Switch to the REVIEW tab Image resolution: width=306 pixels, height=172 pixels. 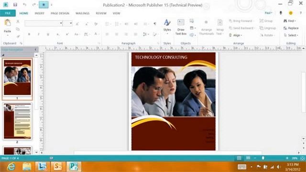click(101, 13)
